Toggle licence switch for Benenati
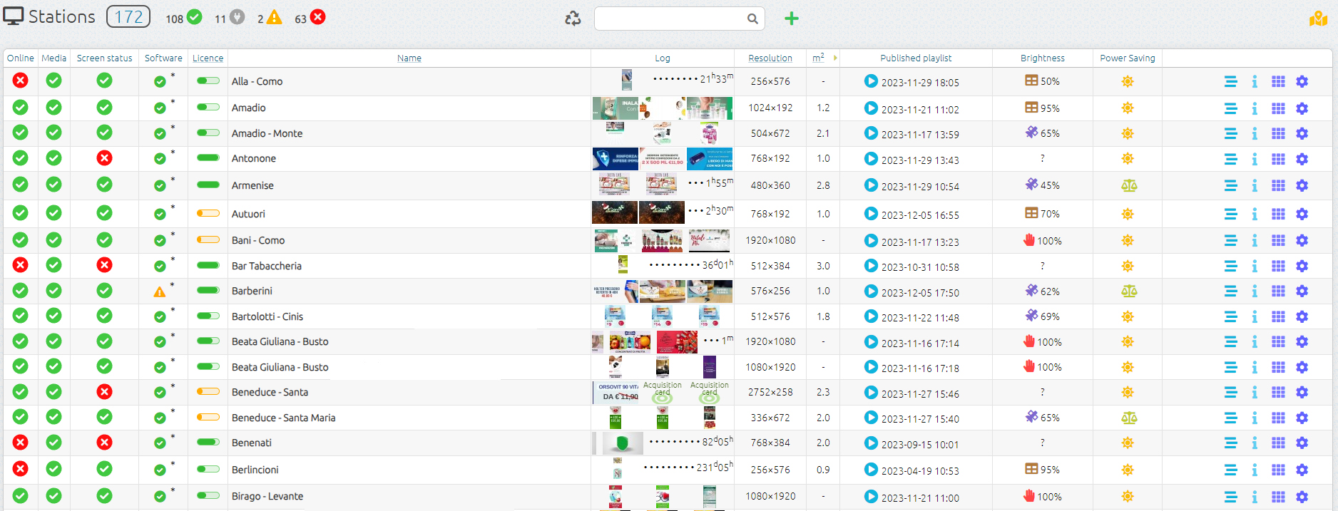1338x511 pixels. coord(208,443)
